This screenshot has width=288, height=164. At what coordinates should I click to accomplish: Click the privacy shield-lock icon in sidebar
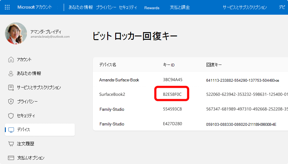11,102
